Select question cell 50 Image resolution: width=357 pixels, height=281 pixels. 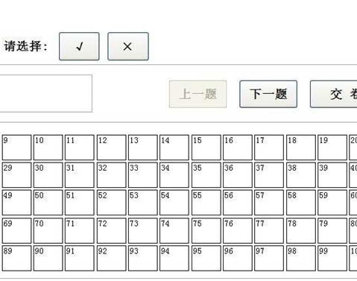48,203
